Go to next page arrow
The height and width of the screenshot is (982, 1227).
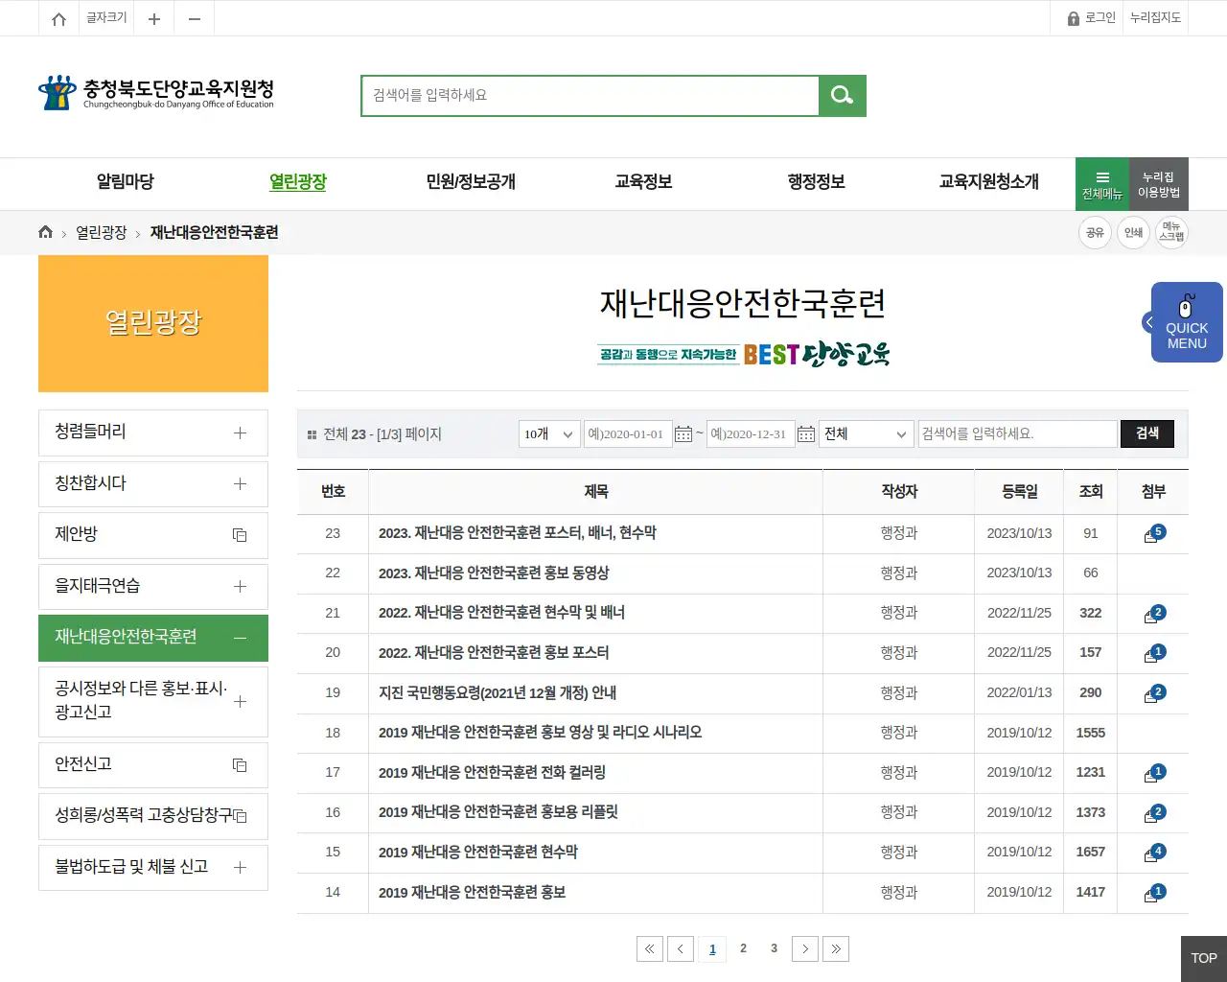pyautogui.click(x=805, y=948)
